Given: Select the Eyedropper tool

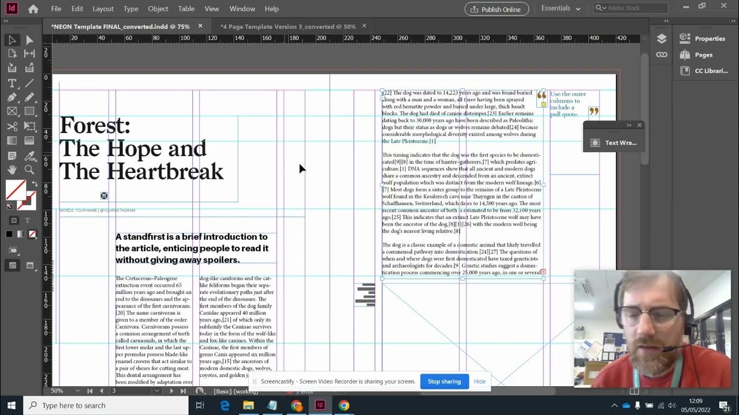Looking at the screenshot, I should coord(29,156).
